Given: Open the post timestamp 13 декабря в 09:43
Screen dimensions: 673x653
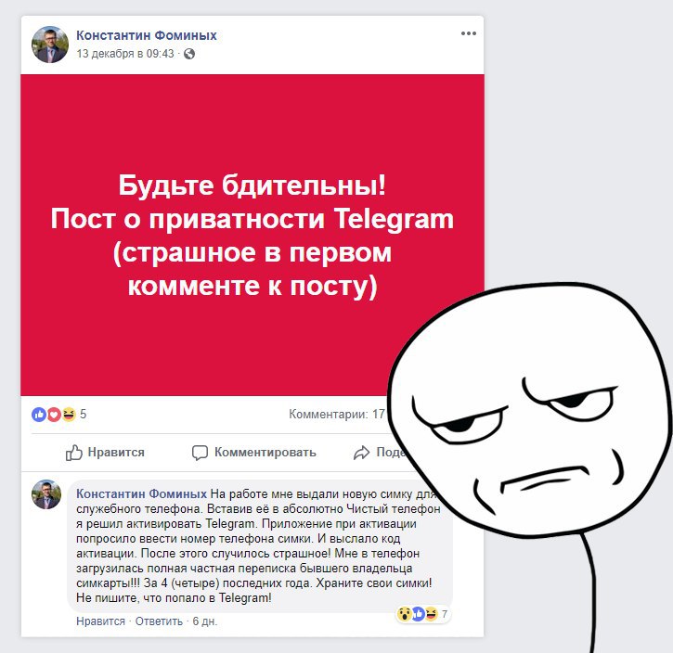Looking at the screenshot, I should 125,54.
